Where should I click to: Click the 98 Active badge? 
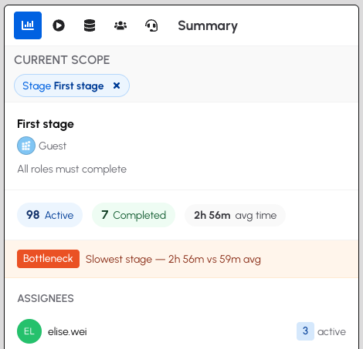click(49, 215)
